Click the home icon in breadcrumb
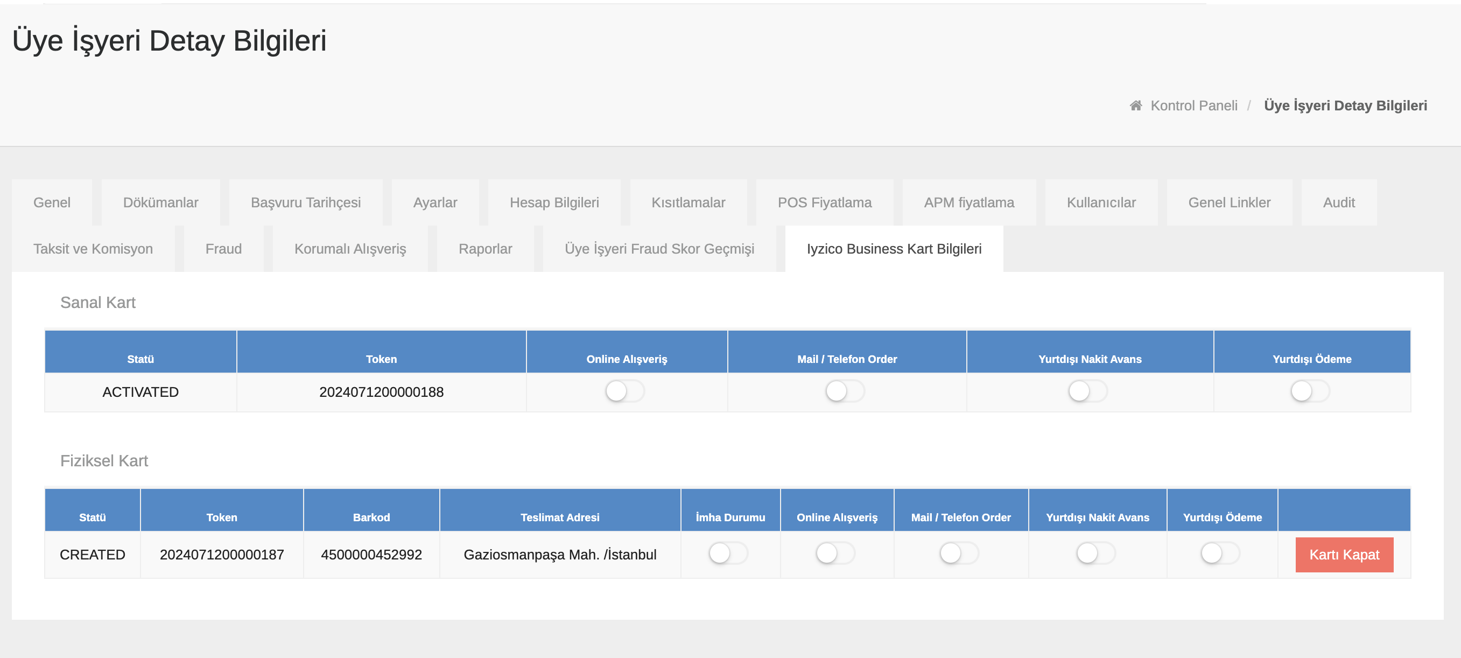1461x658 pixels. pyautogui.click(x=1135, y=106)
